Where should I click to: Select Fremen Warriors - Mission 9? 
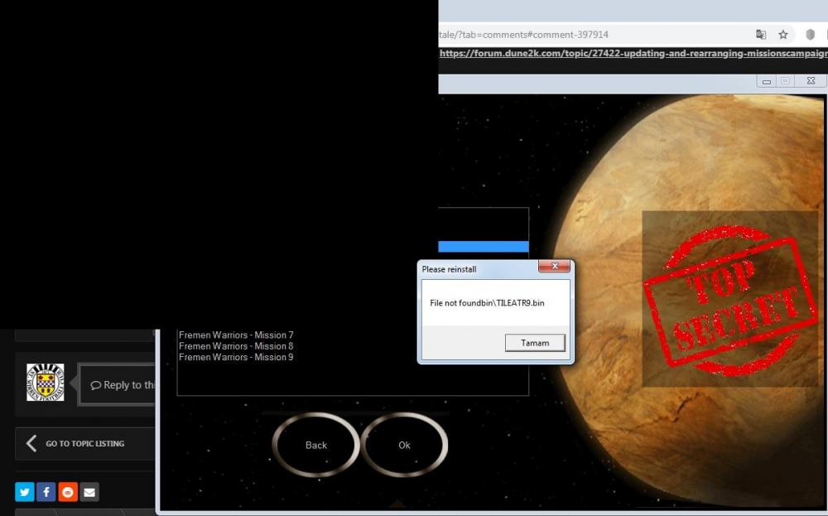(x=236, y=357)
